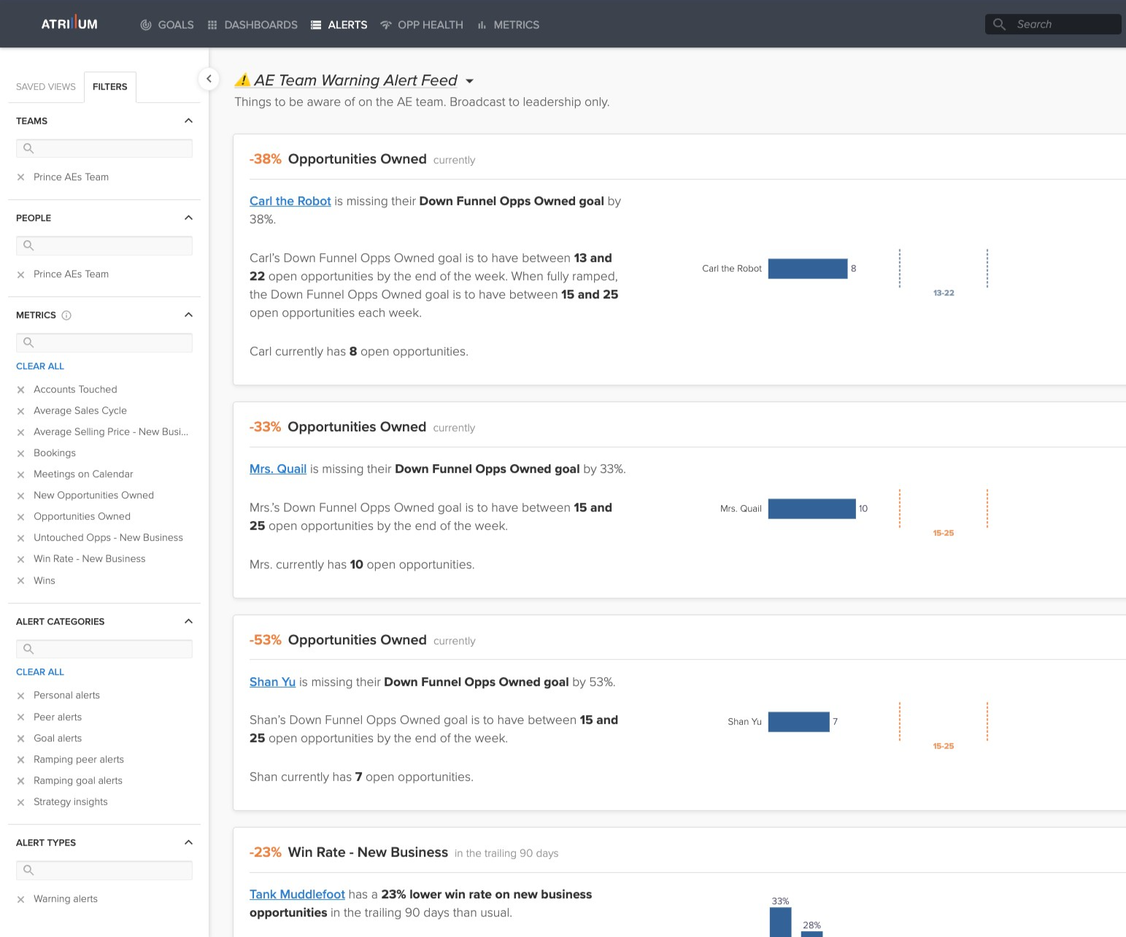Click the search magnifier icon in top bar
1126x937 pixels.
(1000, 24)
